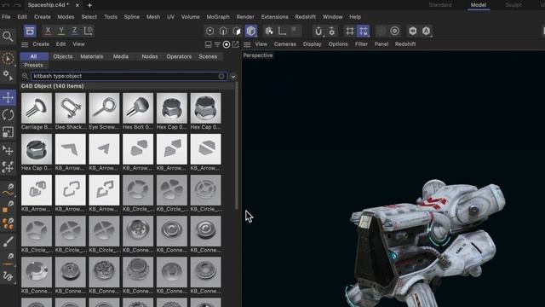
Task: Toggle the enable axis snapping icon
Action: [332, 31]
